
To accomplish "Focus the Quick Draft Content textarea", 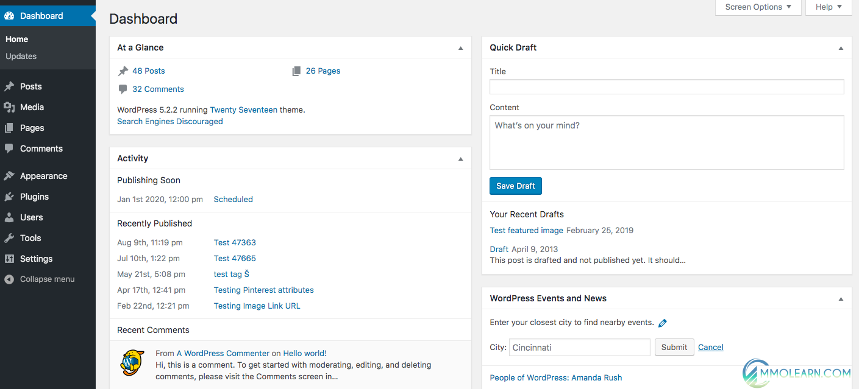I will (667, 142).
